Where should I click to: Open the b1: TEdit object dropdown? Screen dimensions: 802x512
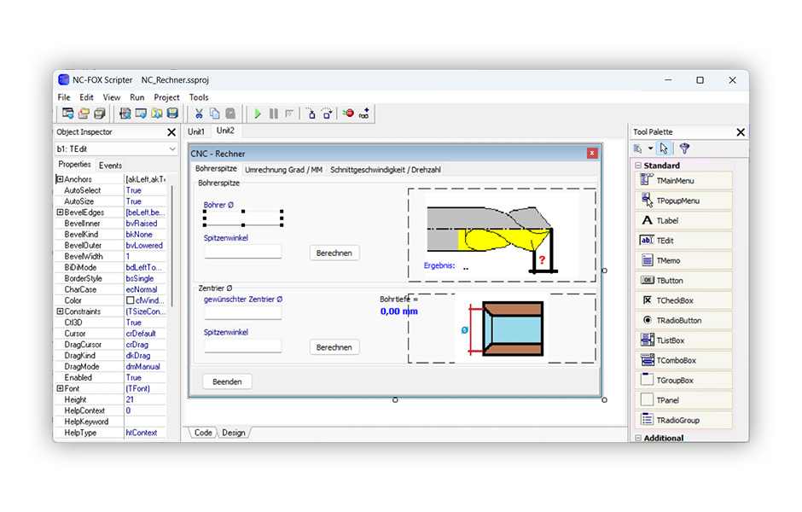coord(172,148)
